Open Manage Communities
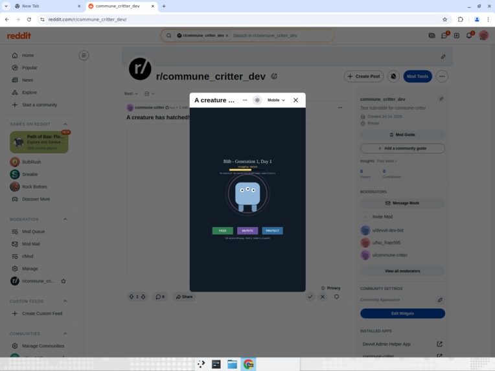 (x=43, y=346)
